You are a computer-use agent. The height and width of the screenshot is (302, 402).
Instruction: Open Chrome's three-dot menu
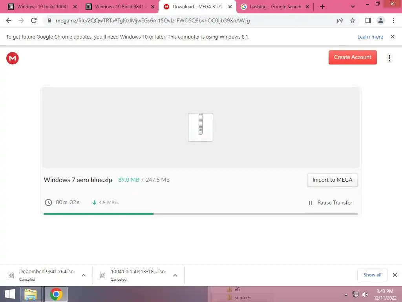tap(393, 20)
